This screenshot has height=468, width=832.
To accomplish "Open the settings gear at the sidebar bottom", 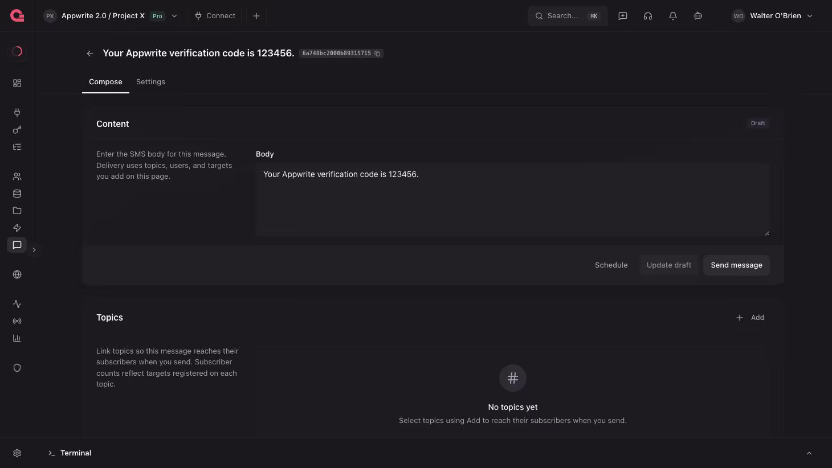I will pyautogui.click(x=17, y=453).
